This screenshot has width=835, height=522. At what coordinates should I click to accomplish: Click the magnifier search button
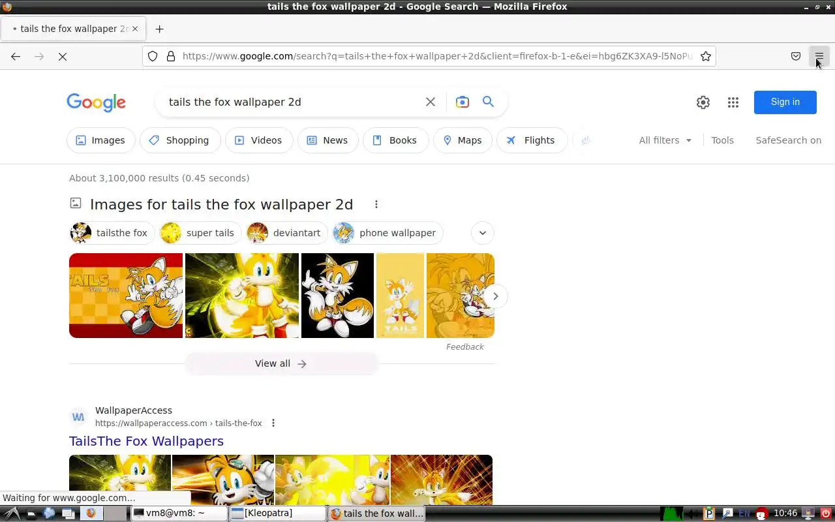click(488, 102)
